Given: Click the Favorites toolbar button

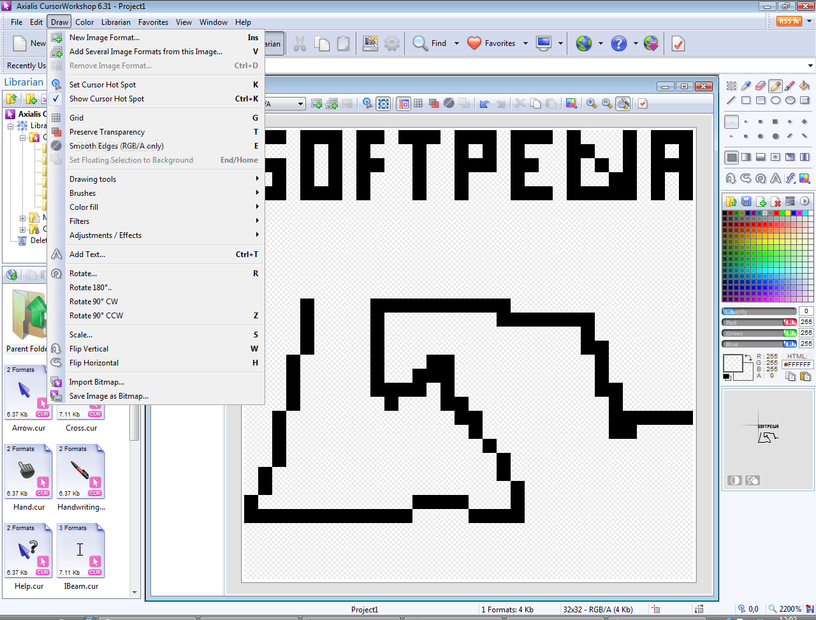Looking at the screenshot, I should [x=491, y=43].
